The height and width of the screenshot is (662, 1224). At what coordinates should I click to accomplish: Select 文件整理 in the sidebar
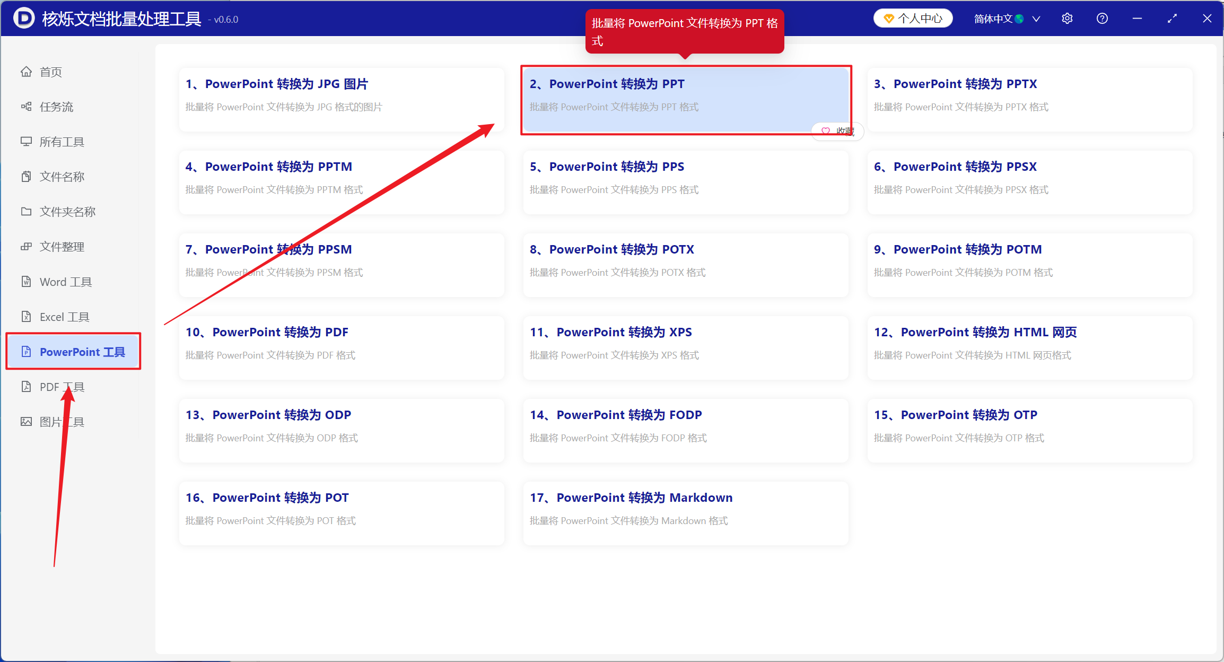pyautogui.click(x=73, y=247)
